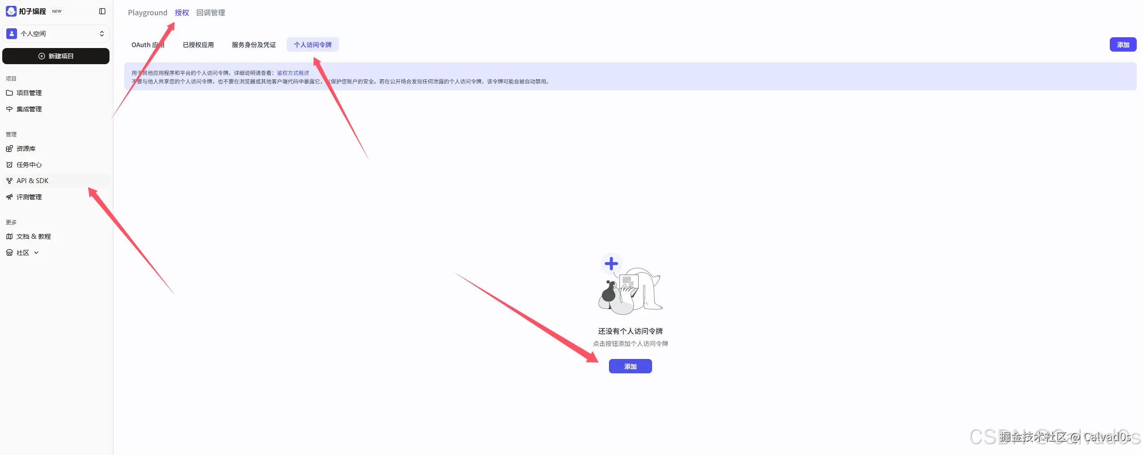This screenshot has height=455, width=1143.
Task: Click the Coze logo icon in the sidebar header
Action: point(11,11)
